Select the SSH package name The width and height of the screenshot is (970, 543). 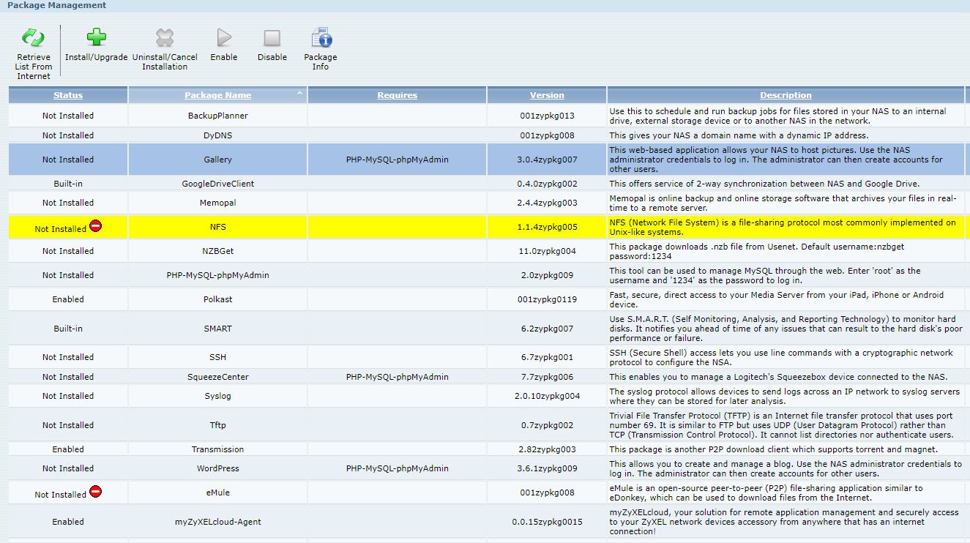pyautogui.click(x=217, y=357)
